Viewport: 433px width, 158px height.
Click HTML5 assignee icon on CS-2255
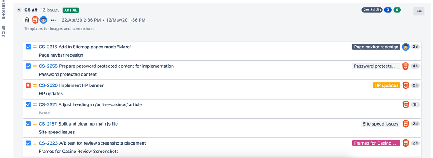(x=405, y=66)
